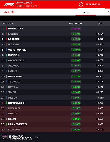Image resolution: width=110 pixels, height=142 pixels.
Task: Open the Hulkenberg driver row
Action: (x=55, y=124)
